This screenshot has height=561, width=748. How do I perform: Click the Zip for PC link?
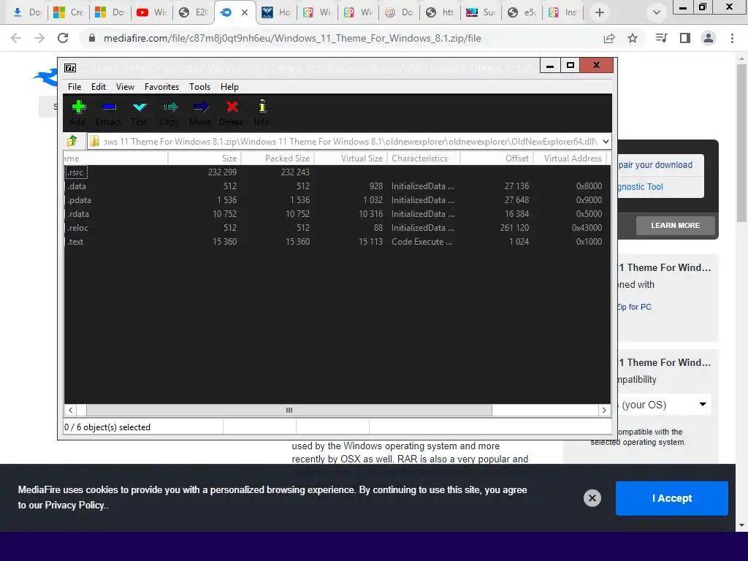(x=634, y=307)
